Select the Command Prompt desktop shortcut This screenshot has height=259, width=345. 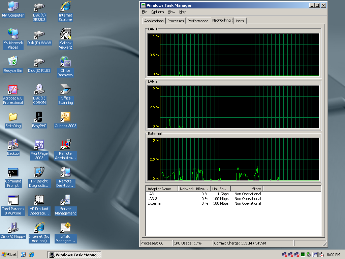pos(13,177)
